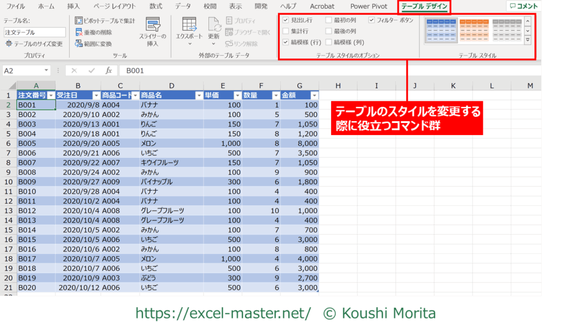Open the Name Box dropdown arrow
Viewport: 572px width, 322px height.
pyautogui.click(x=46, y=70)
